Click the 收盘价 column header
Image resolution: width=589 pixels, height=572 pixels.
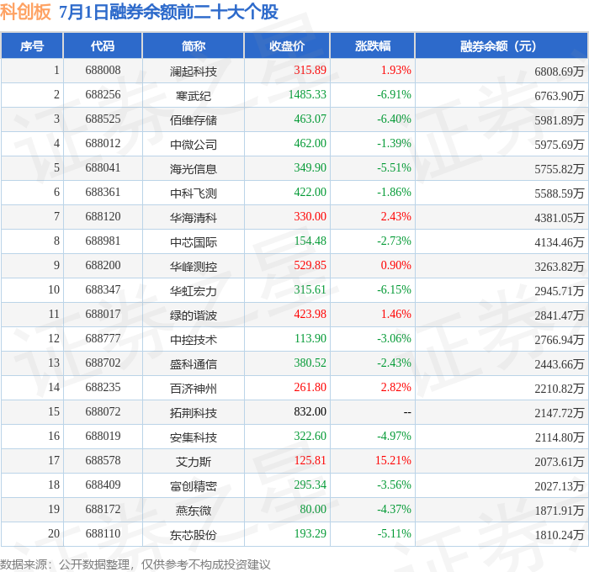(x=287, y=45)
